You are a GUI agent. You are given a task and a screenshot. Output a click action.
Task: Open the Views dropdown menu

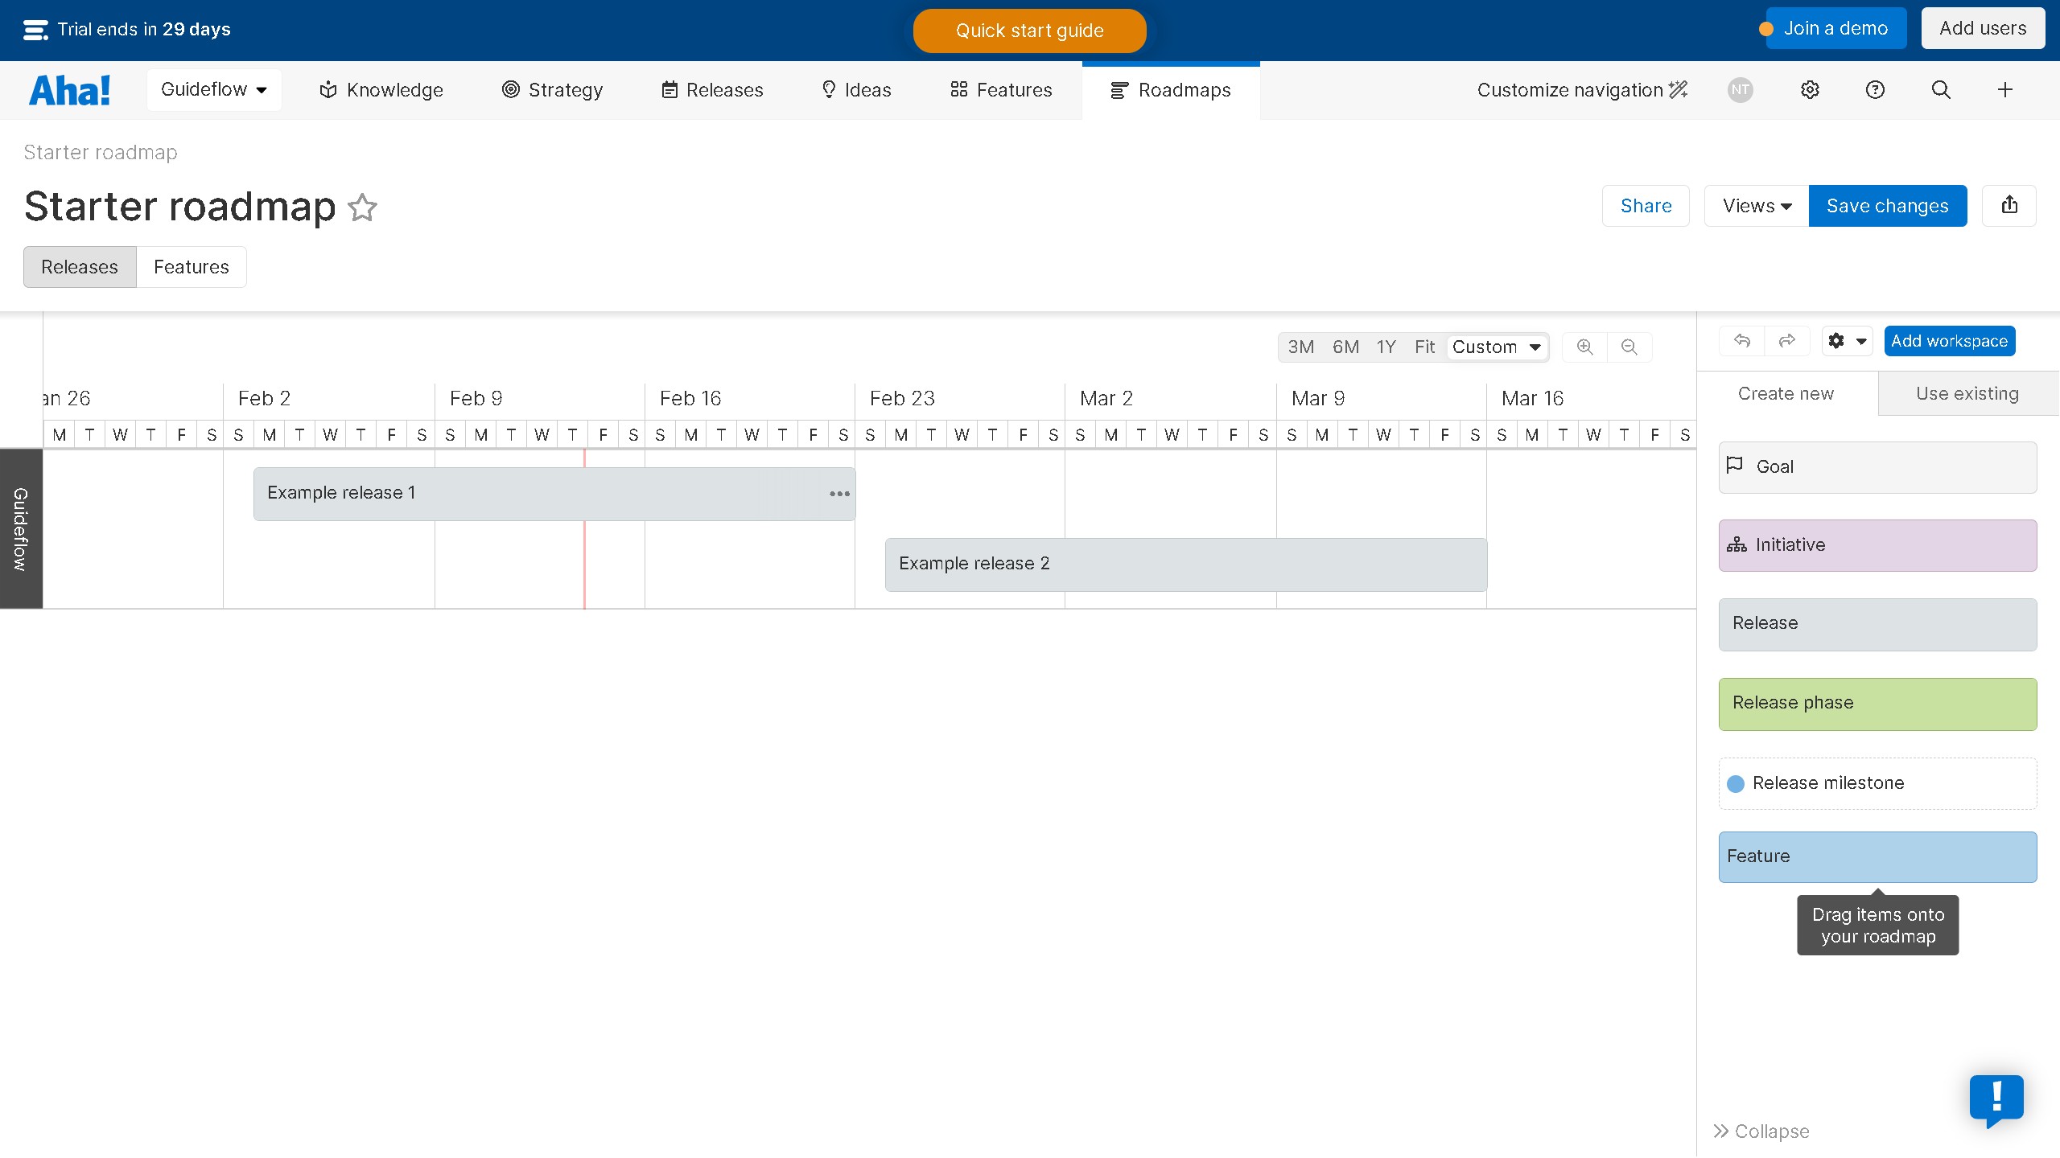tap(1757, 206)
